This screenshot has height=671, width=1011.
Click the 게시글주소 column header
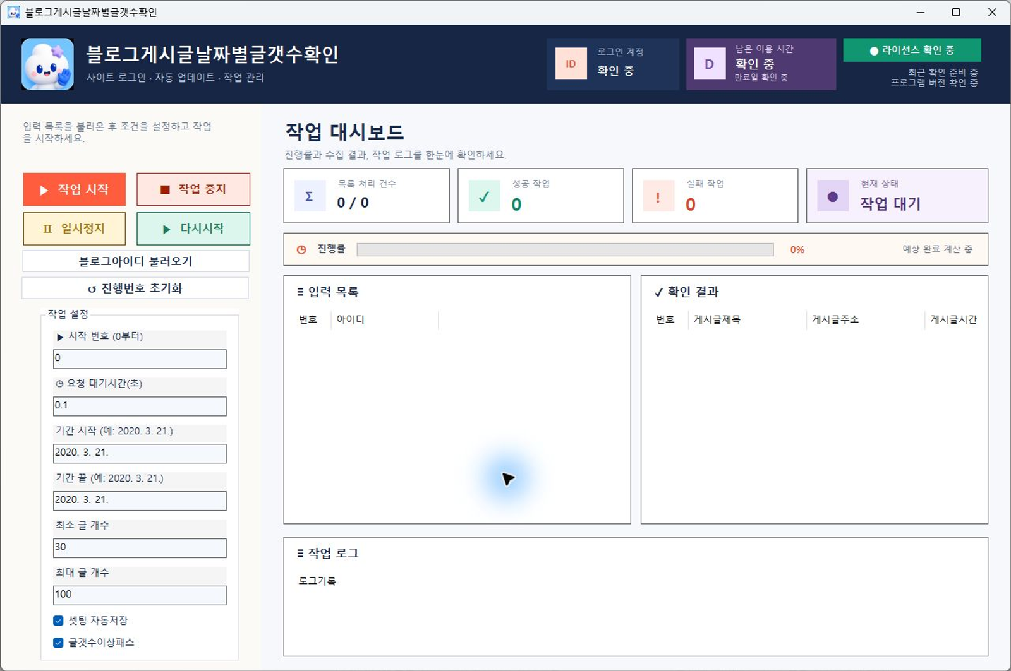(835, 319)
